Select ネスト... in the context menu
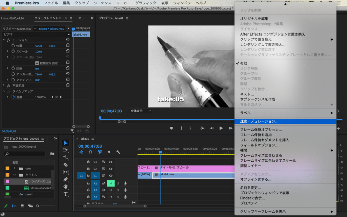The image size is (347, 217). point(247,94)
